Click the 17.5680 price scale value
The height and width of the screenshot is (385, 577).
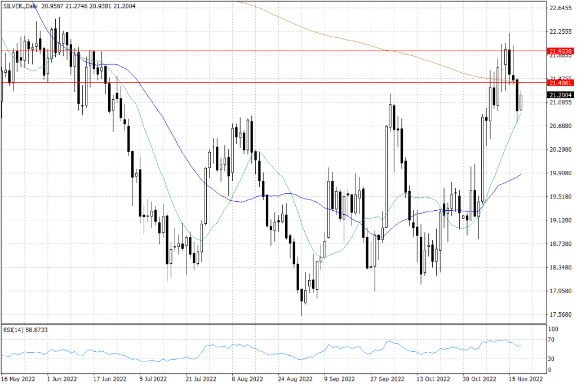560,315
